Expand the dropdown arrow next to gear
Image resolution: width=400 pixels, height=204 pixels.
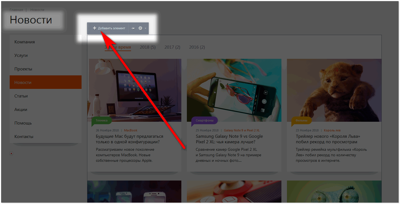tap(146, 28)
